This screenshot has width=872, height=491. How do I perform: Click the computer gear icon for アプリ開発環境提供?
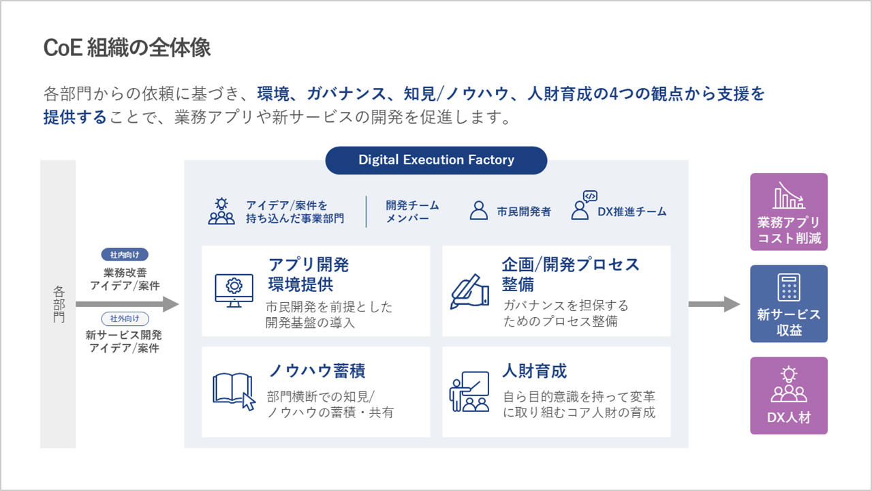234,290
